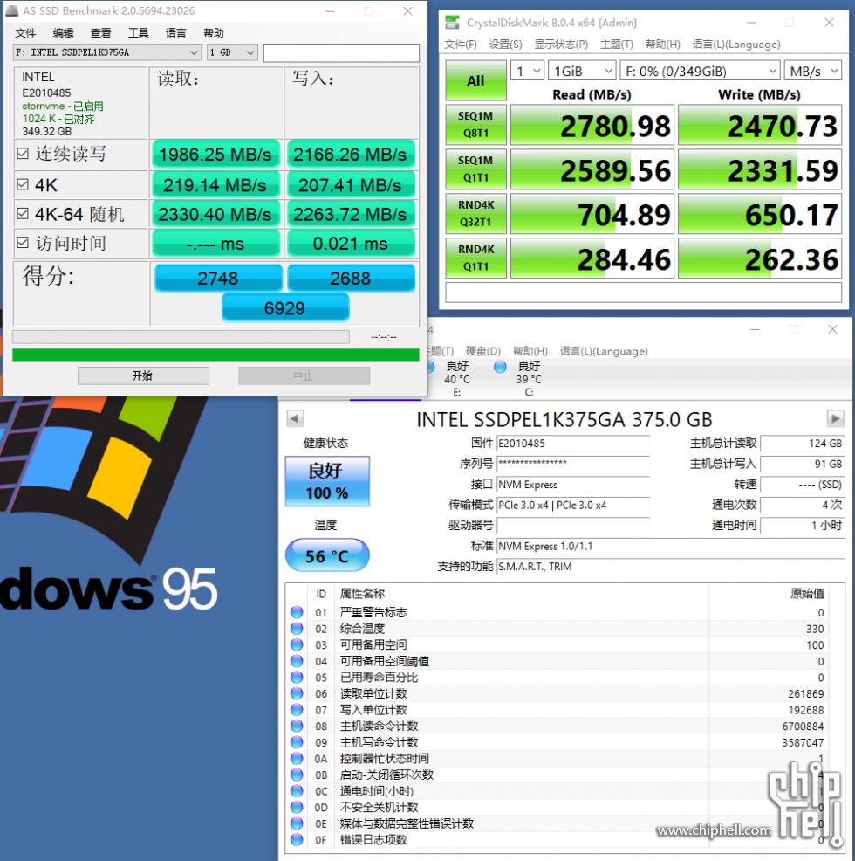Image resolution: width=855 pixels, height=861 pixels.
Task: Click the 56 °C temperature button
Action: click(x=327, y=555)
